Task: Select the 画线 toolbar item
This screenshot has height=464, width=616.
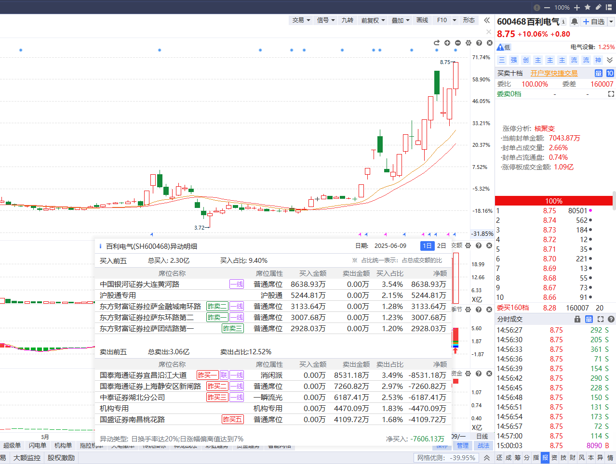Action: point(422,20)
